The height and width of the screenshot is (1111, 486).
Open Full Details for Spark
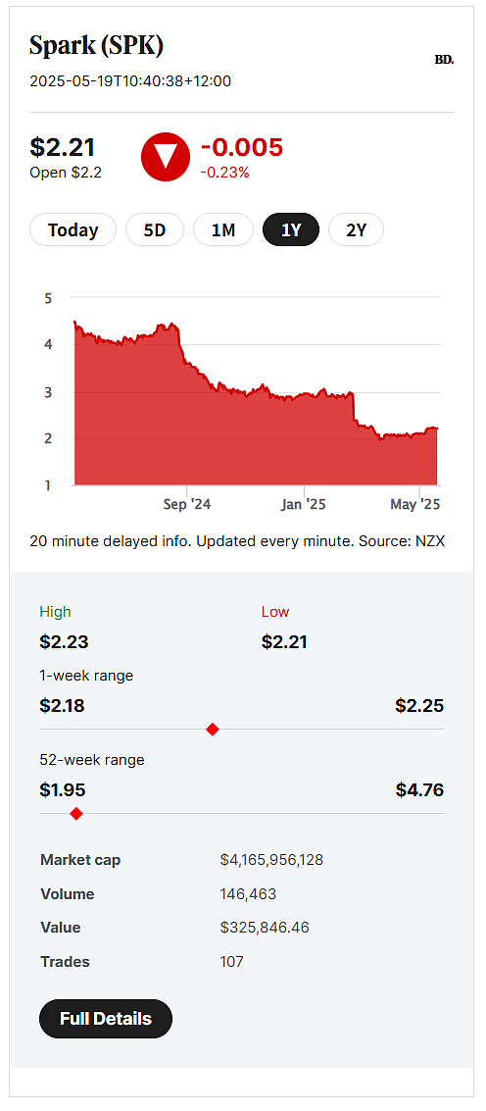[x=106, y=1018]
